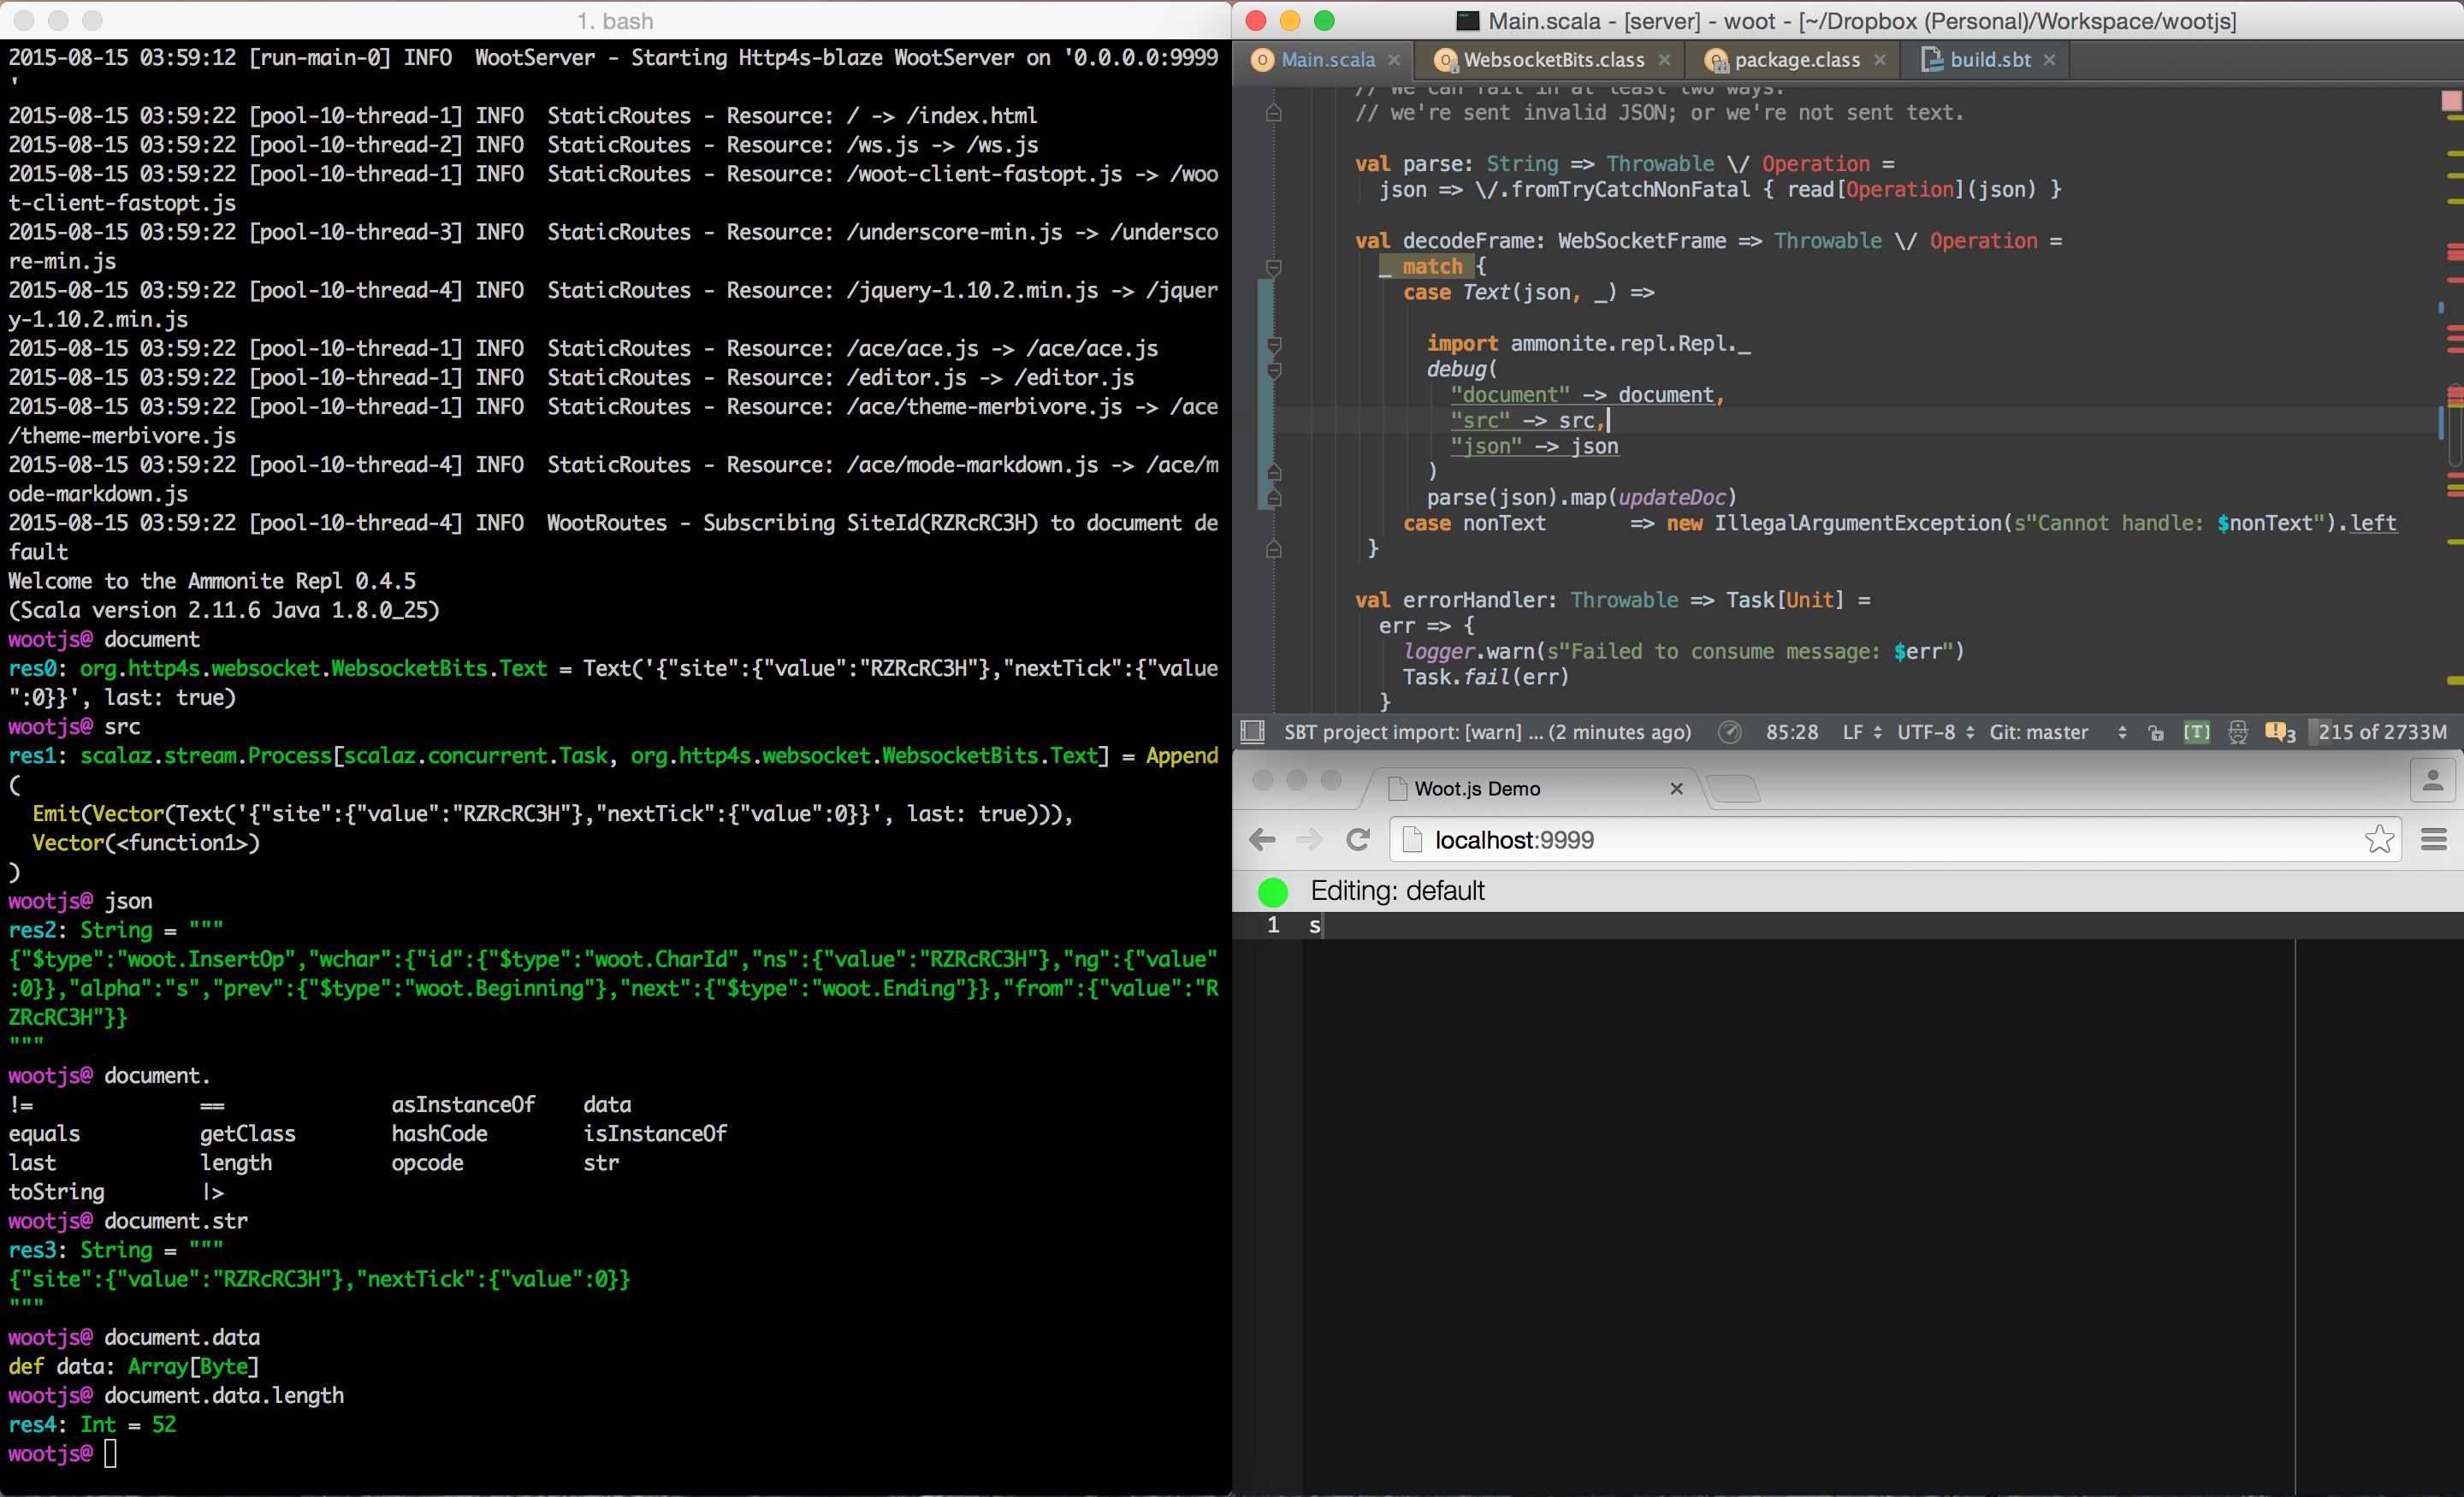Click the browser back arrow
The width and height of the screenshot is (2464, 1497).
(x=1263, y=840)
